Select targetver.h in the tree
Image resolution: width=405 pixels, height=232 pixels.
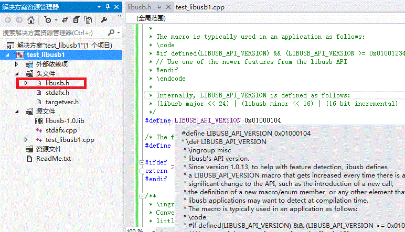[x=62, y=102]
